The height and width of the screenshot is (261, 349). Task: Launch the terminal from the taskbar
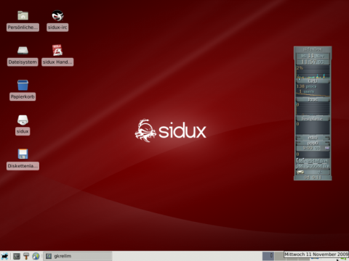(x=17, y=256)
